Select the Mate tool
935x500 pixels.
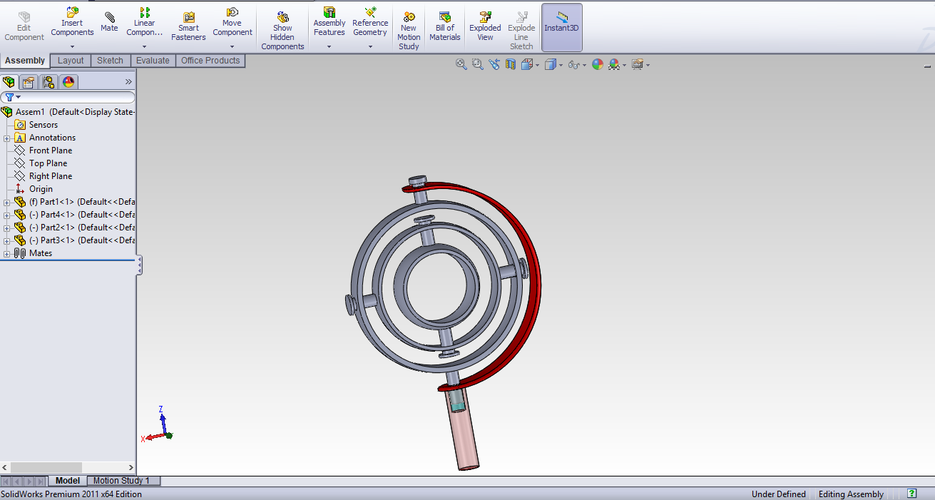109,22
